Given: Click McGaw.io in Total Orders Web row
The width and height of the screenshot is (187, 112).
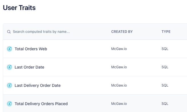Looking at the screenshot, I should click(119, 49).
